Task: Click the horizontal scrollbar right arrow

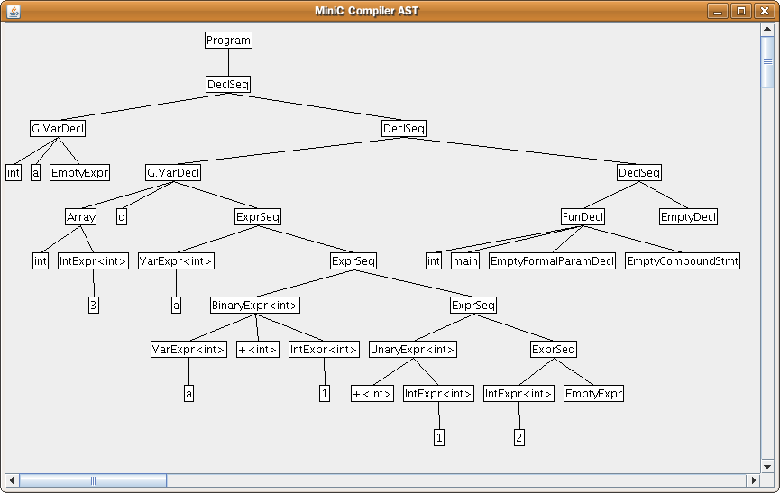Action: (x=753, y=480)
